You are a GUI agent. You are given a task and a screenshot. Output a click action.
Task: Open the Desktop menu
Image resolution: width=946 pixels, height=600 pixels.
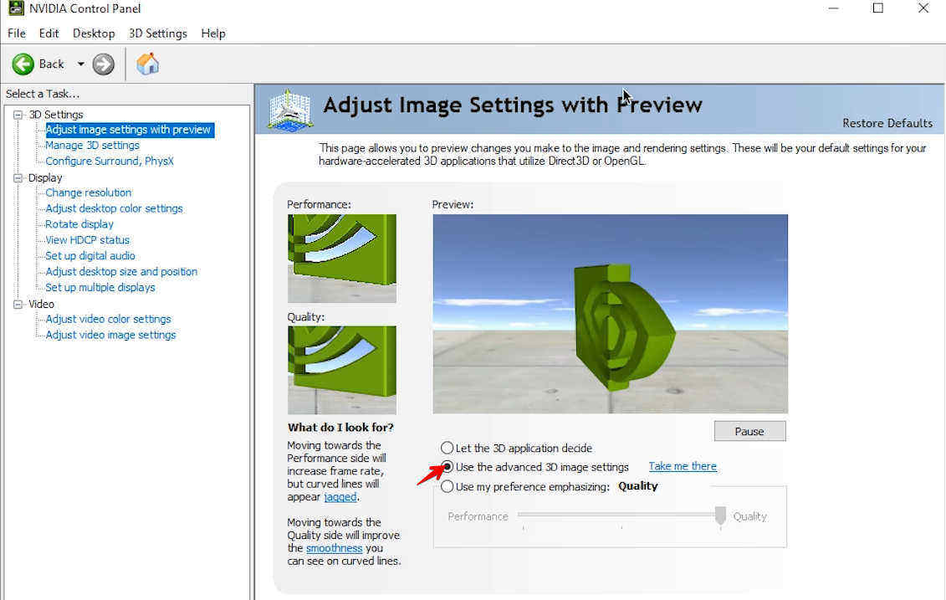pos(93,33)
